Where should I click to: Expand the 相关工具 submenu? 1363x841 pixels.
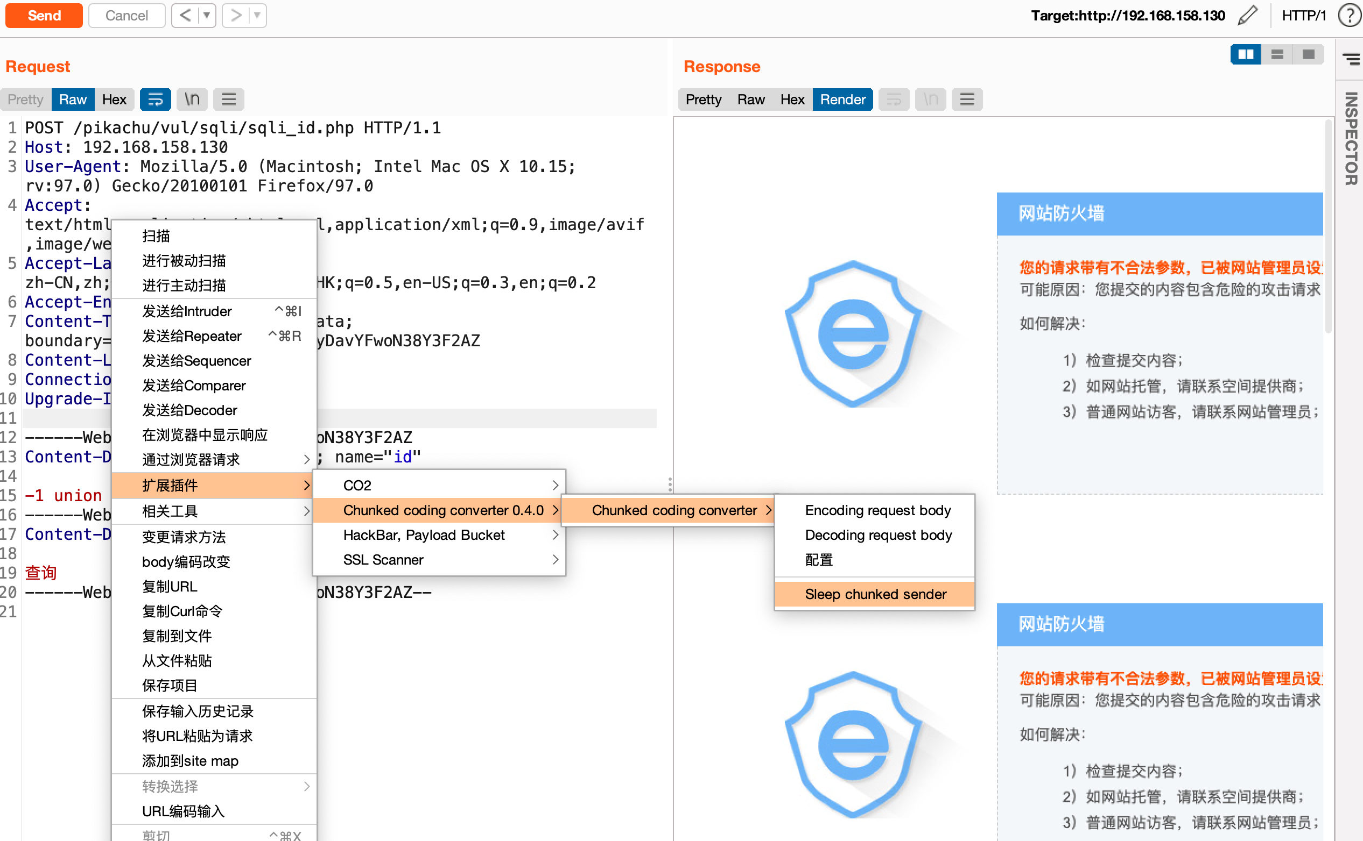[214, 511]
